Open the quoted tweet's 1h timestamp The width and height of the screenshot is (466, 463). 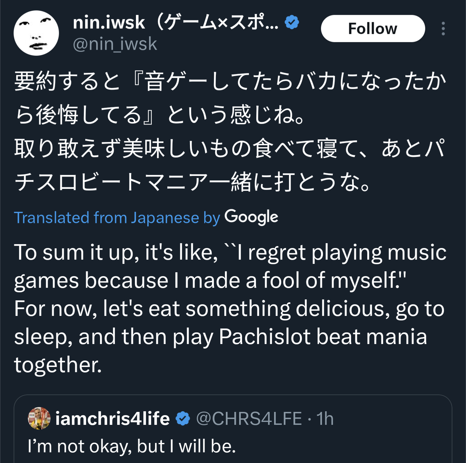click(x=325, y=418)
